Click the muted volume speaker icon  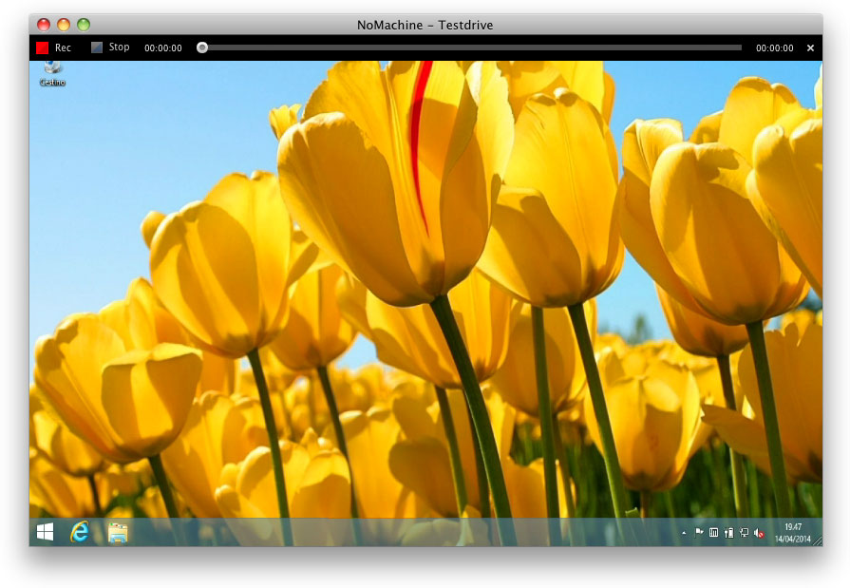(x=759, y=533)
